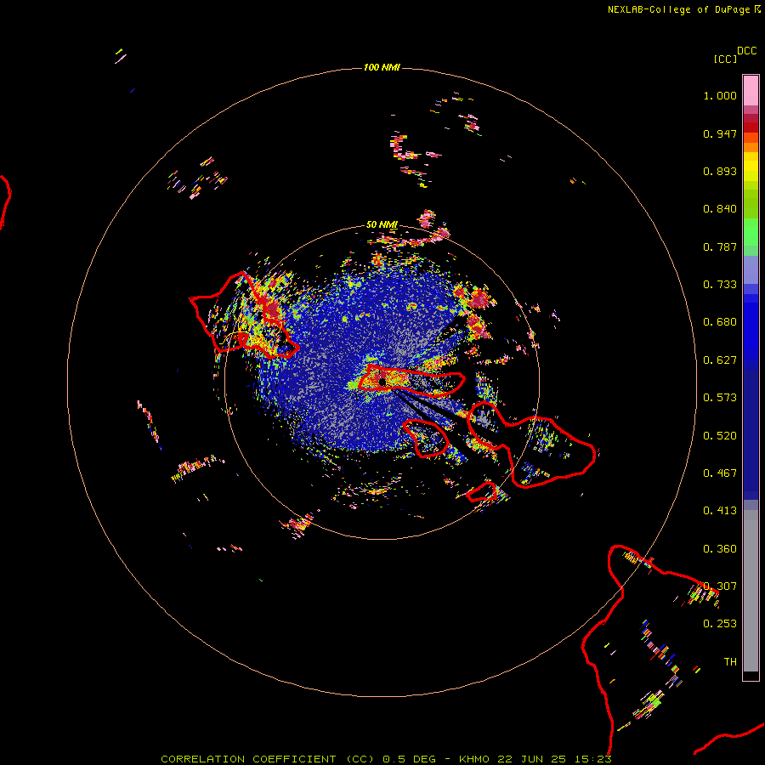
Task: Select the 0.307 scale value
Action: coord(720,586)
